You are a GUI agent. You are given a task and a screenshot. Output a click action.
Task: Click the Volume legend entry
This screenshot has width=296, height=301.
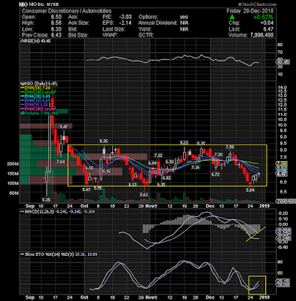click(x=39, y=113)
